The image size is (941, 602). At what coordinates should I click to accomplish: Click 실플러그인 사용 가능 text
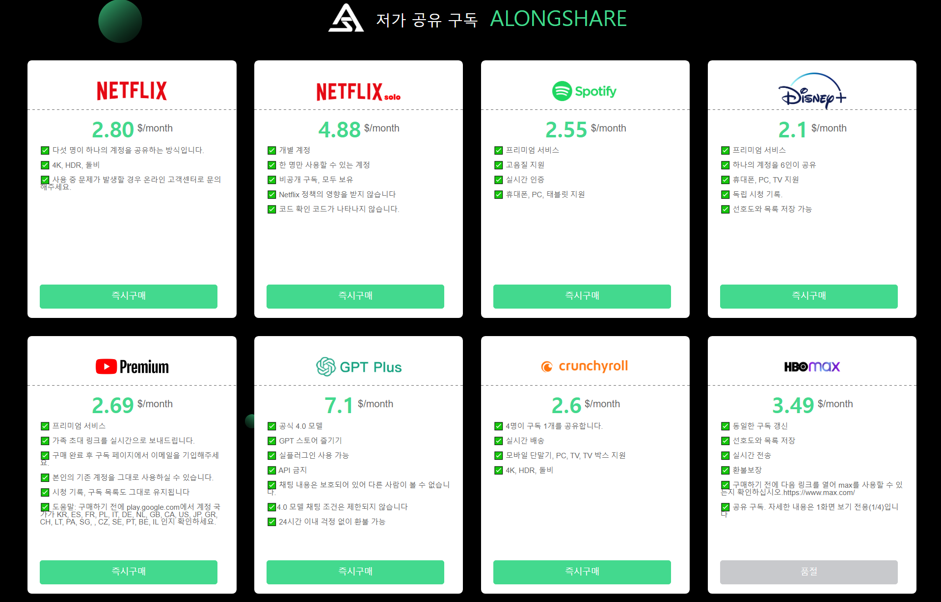[314, 455]
